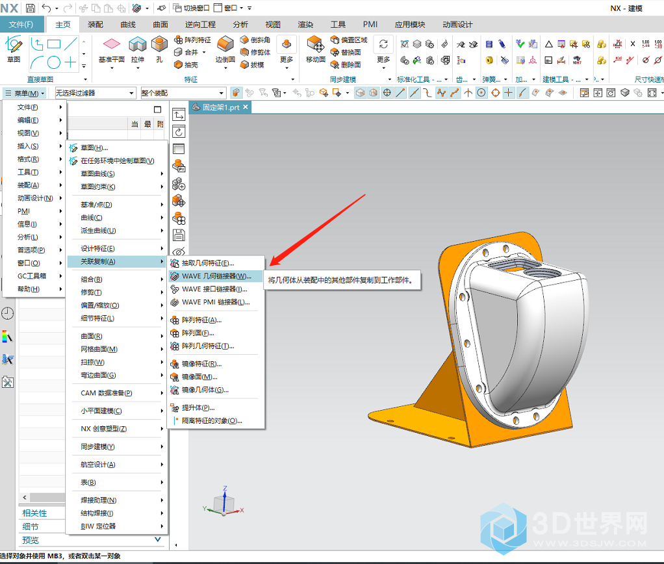The image size is (664, 564).
Task: Choose WAVE 几何链接器 from the submenu
Action: (x=215, y=276)
